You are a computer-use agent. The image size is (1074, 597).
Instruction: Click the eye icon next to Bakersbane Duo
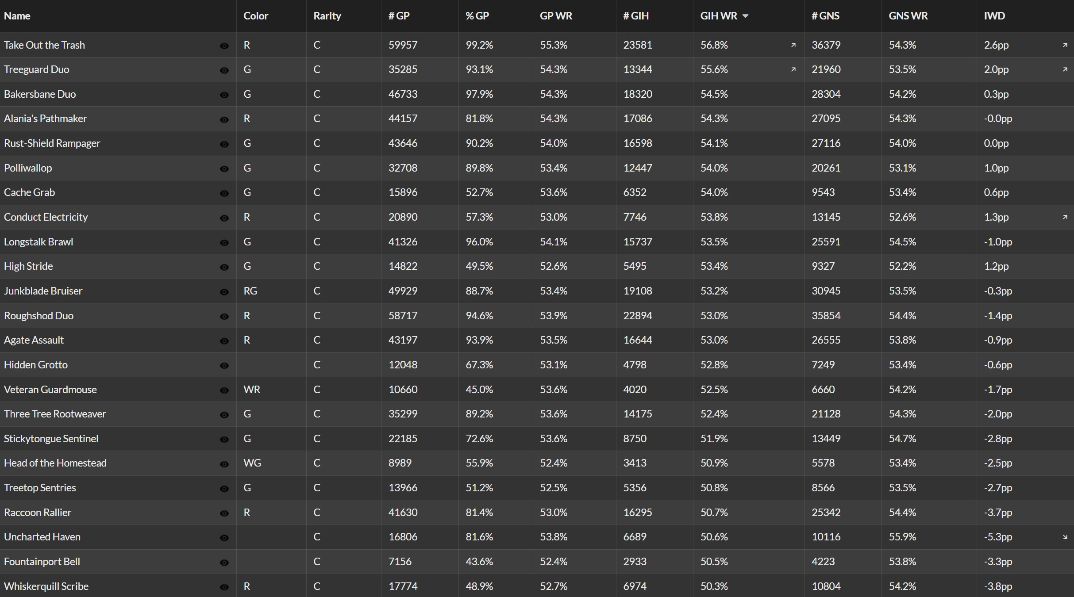pyautogui.click(x=224, y=95)
